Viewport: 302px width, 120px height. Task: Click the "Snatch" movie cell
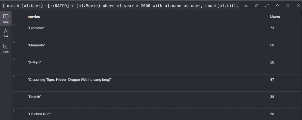point(35,97)
